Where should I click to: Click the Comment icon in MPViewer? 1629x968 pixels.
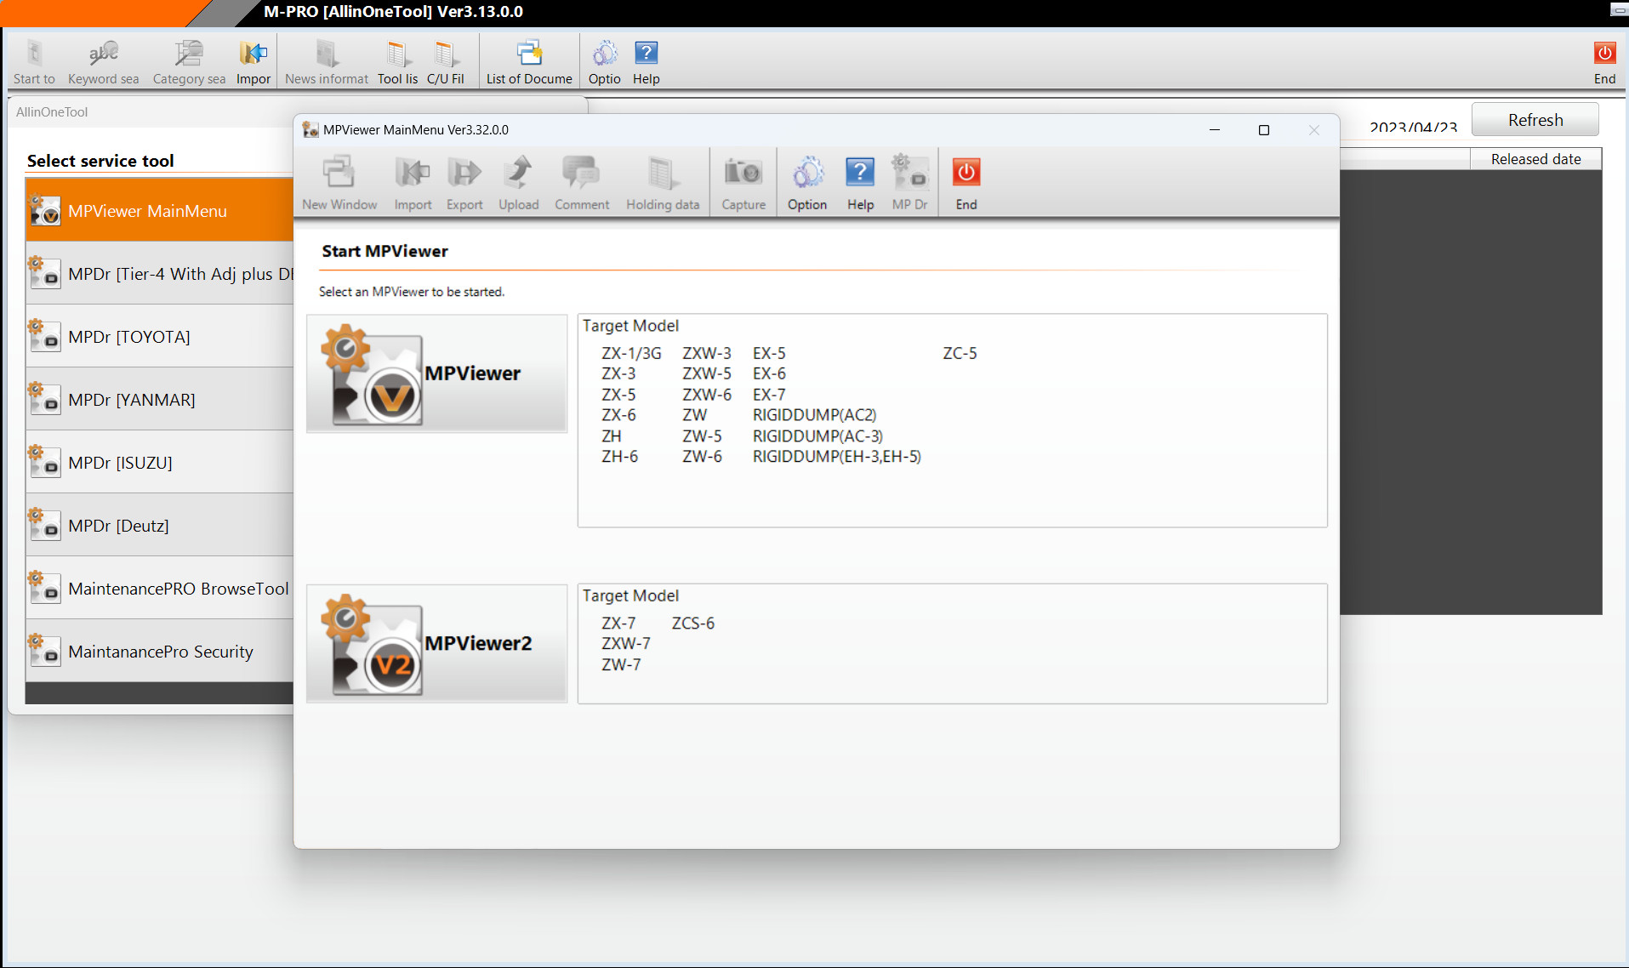point(582,182)
